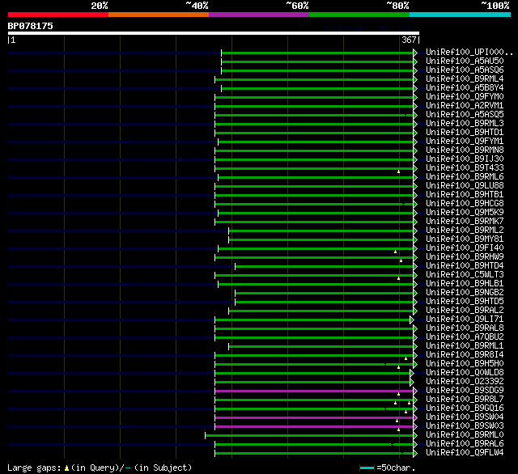Click the yellow gap marker on UniRef100_C5WLT3 row
Viewport: 518px width, 474px height.
pyautogui.click(x=399, y=278)
